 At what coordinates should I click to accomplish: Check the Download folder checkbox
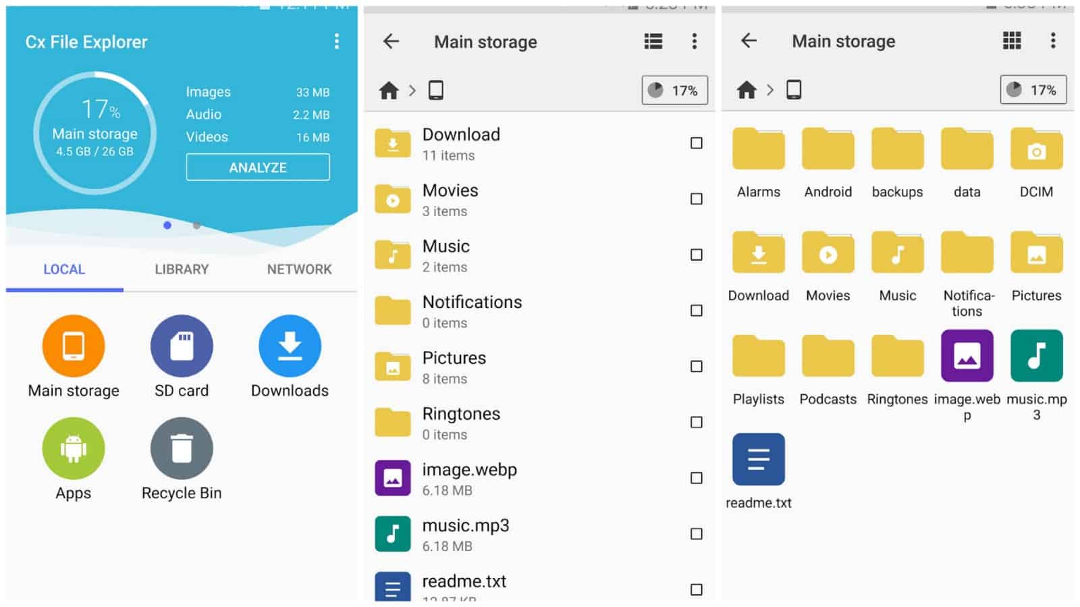(696, 143)
